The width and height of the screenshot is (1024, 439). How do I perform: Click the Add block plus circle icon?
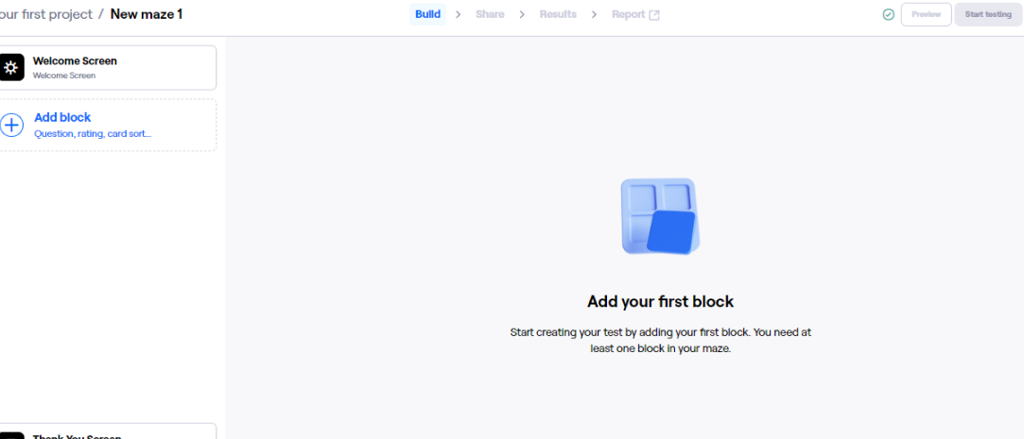pyautogui.click(x=11, y=125)
